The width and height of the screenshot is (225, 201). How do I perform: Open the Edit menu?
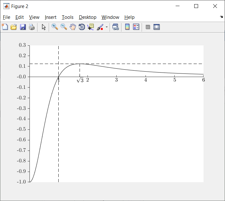click(20, 17)
